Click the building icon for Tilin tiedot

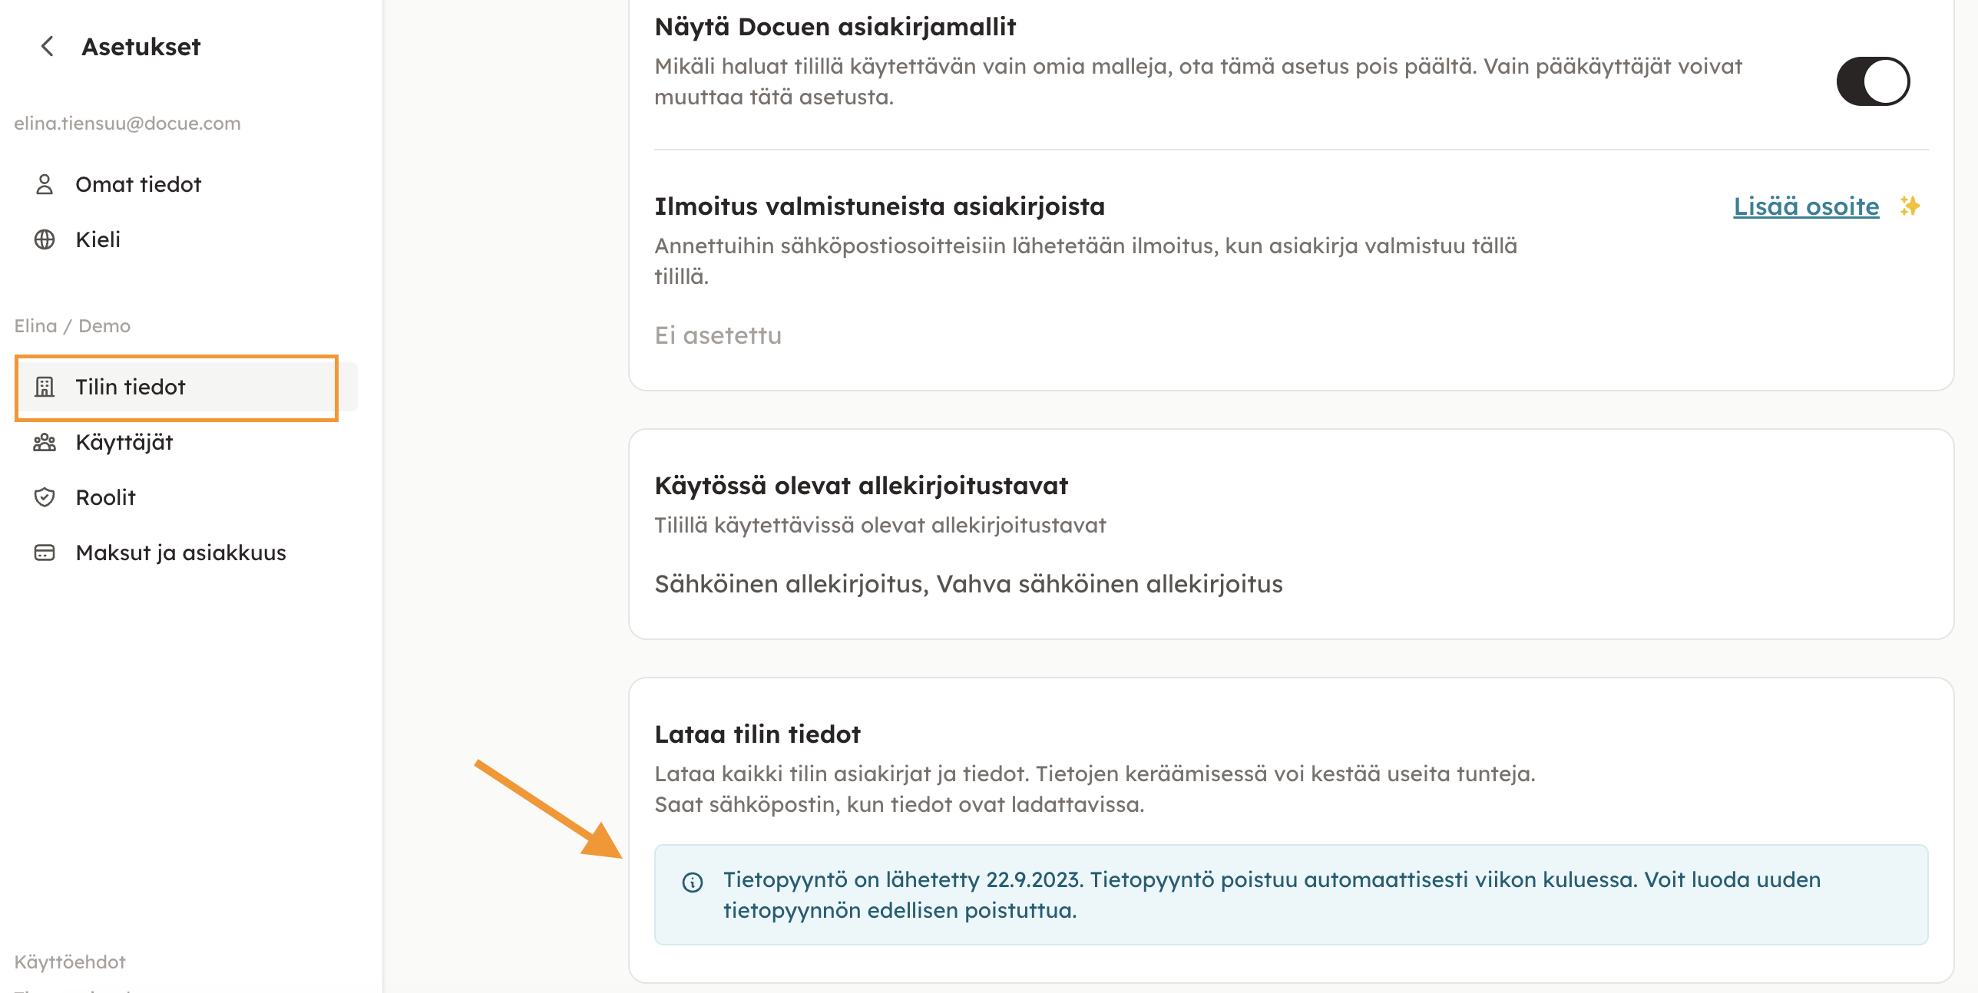(x=45, y=387)
